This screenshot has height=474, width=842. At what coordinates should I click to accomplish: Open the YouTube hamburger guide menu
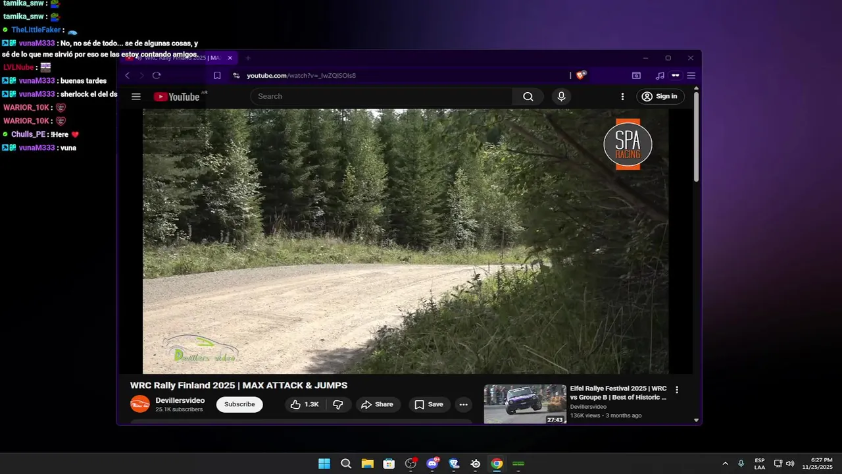[136, 97]
